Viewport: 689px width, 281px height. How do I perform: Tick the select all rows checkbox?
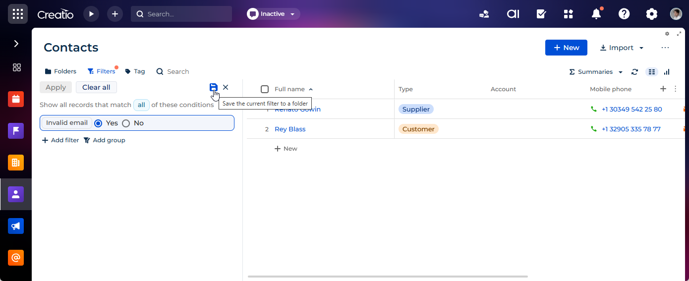coord(265,89)
